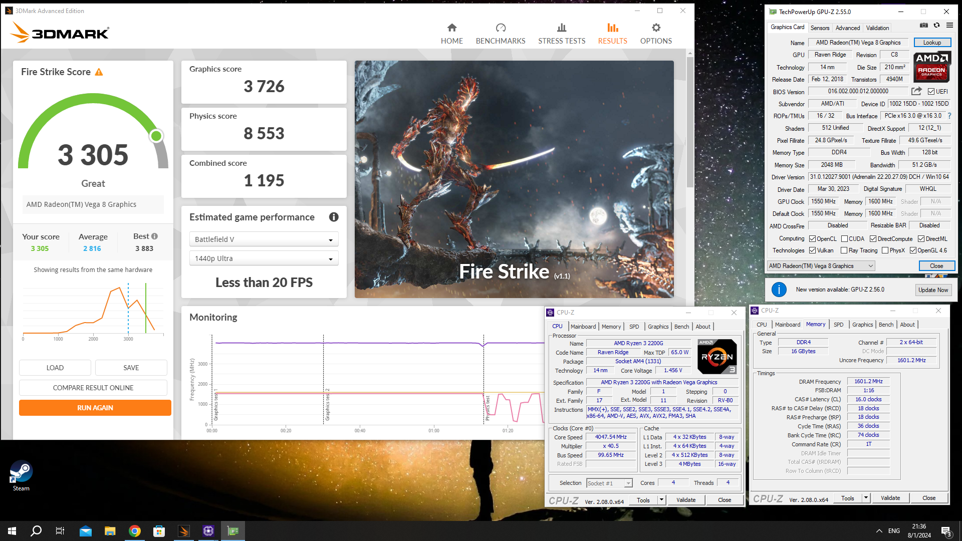
Task: Toggle the PhysX checkbox in GPU-Z
Action: [x=885, y=250]
